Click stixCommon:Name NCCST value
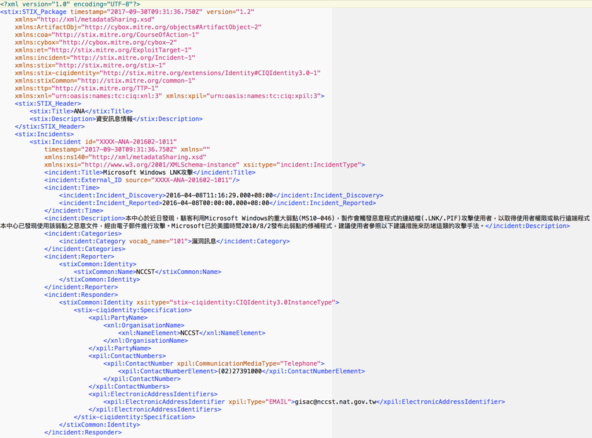The image size is (592, 438). (146, 272)
